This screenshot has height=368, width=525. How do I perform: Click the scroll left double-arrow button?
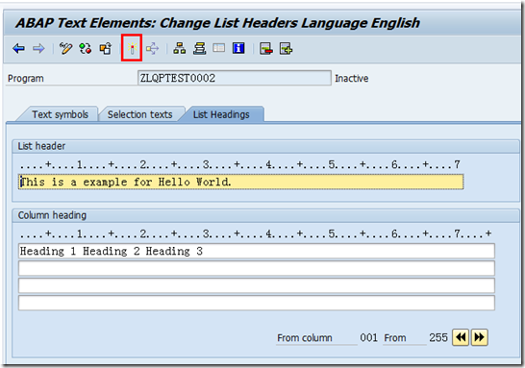(x=461, y=337)
